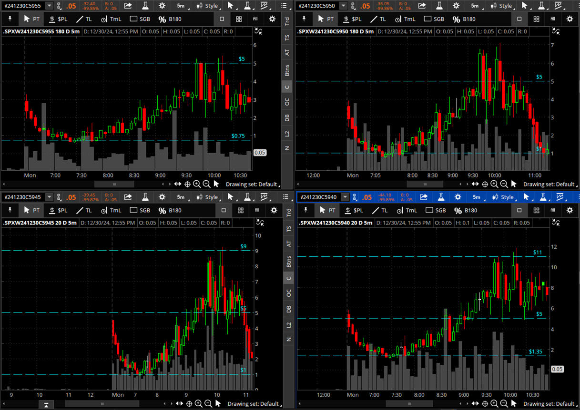
Task: Open Style menu on C5950 chart
Action: tap(501, 6)
